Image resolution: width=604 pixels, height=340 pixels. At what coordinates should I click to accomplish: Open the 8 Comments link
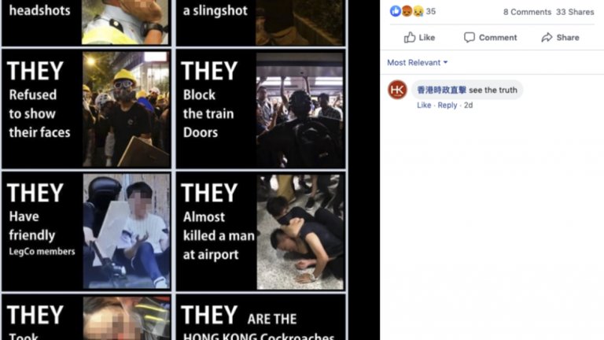pyautogui.click(x=527, y=12)
